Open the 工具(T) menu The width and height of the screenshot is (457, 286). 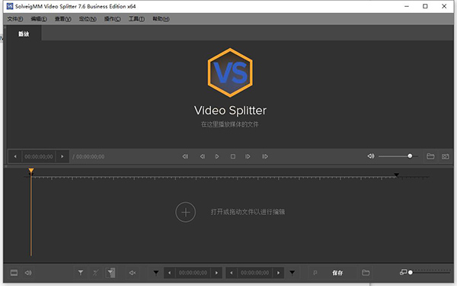(136, 19)
